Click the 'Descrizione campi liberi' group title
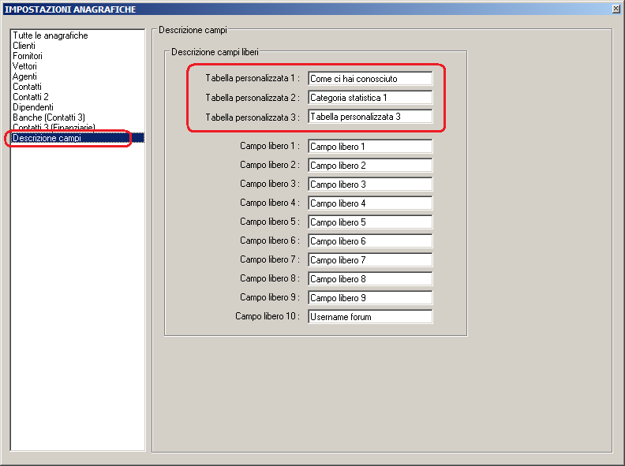Viewport: 625px width, 466px height. tap(215, 52)
